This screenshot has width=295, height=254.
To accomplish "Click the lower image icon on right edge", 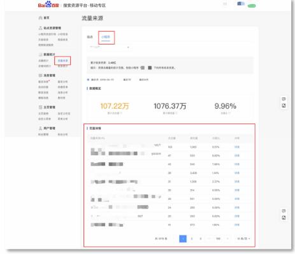I will pyautogui.click(x=284, y=218).
